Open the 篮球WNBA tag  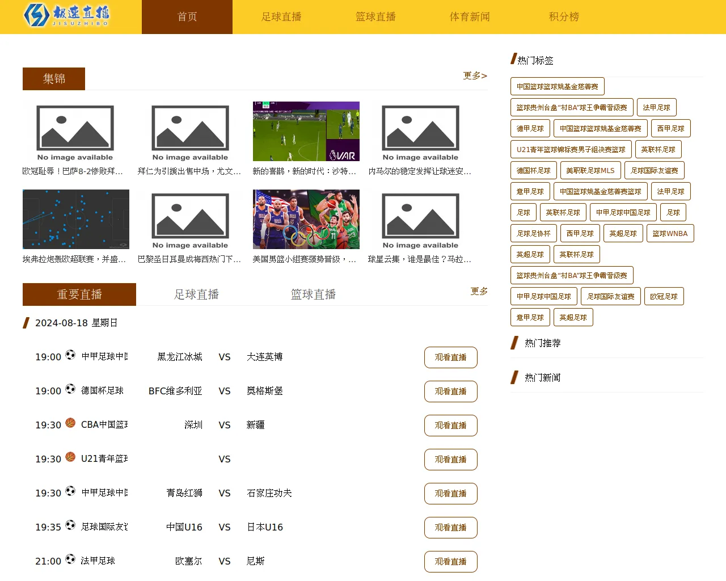coord(670,234)
